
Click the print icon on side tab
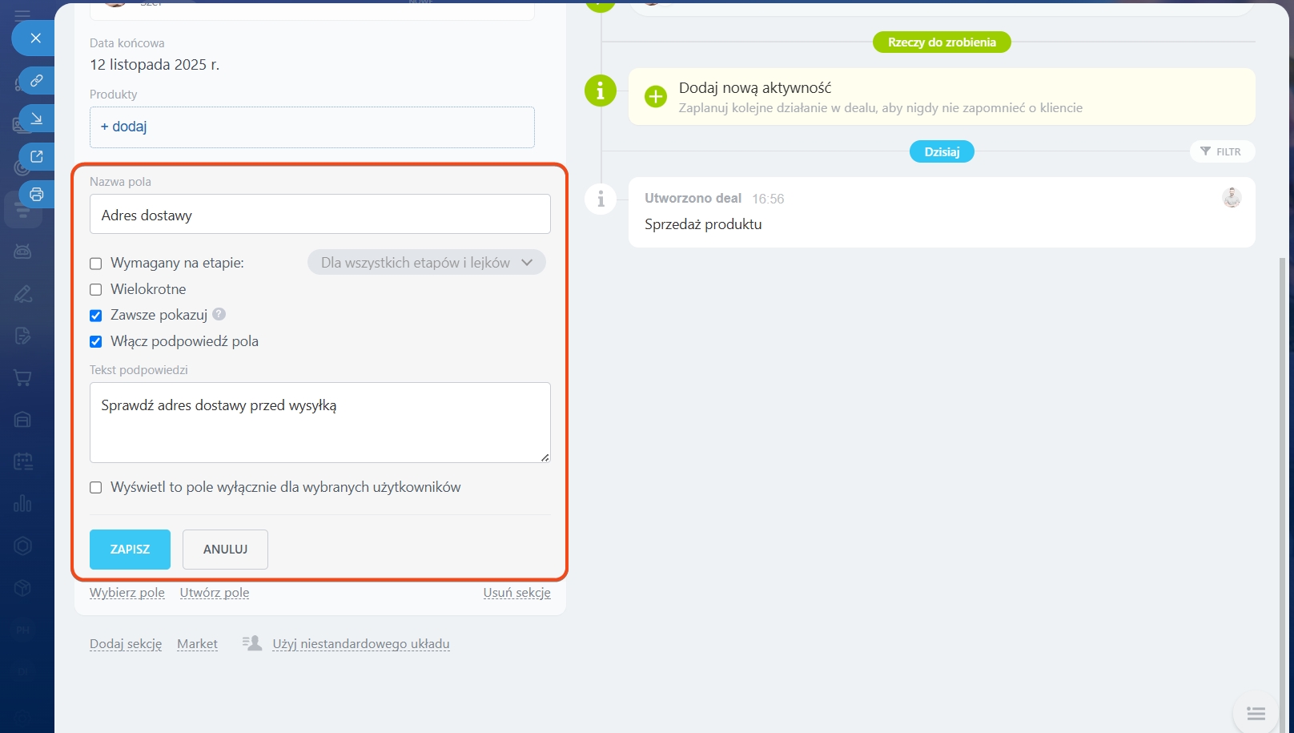point(37,194)
